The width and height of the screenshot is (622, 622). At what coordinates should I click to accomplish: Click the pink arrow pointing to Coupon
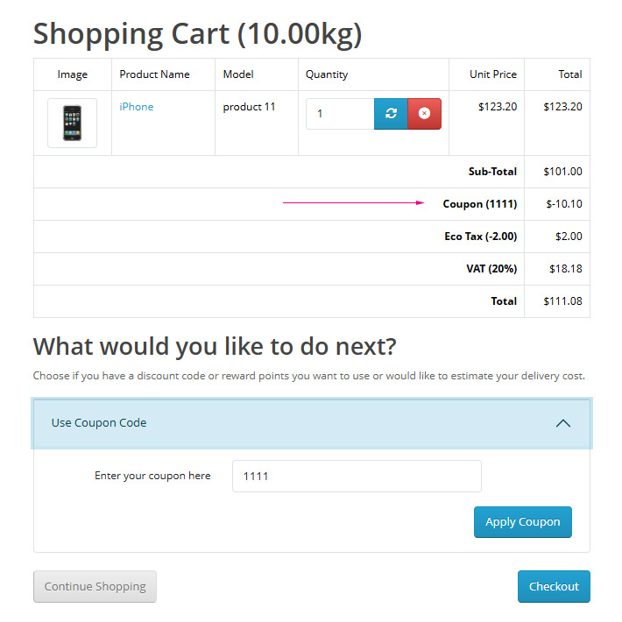(x=353, y=202)
